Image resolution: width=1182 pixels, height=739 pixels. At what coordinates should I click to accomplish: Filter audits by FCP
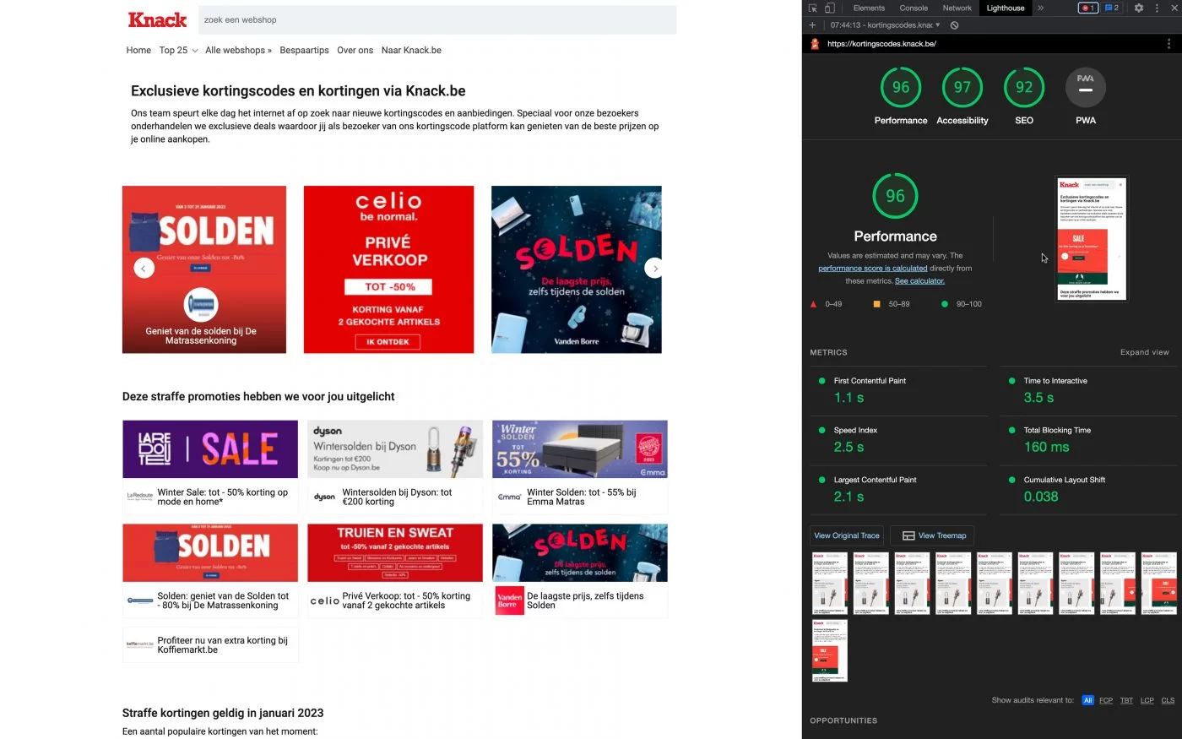click(x=1106, y=700)
